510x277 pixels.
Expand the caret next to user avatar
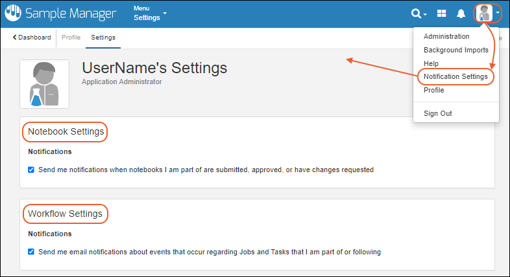point(497,13)
